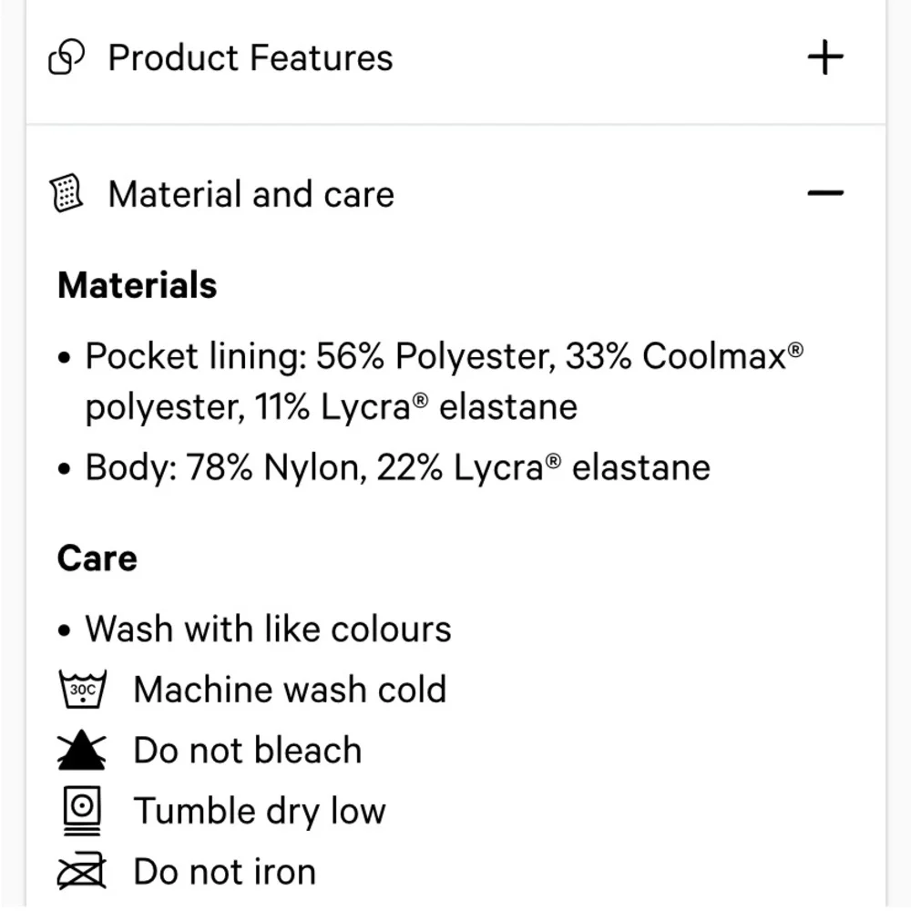Expand Product Features with the plus icon

(825, 58)
